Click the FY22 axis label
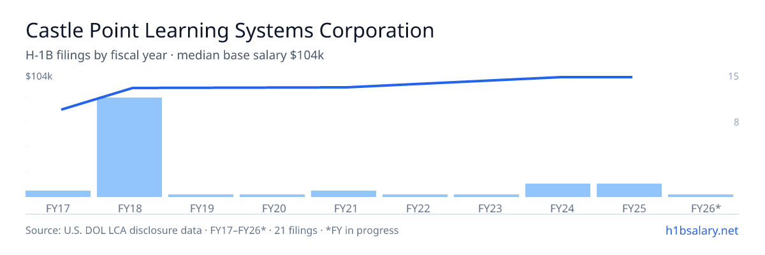The height and width of the screenshot is (255, 765). point(415,208)
